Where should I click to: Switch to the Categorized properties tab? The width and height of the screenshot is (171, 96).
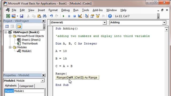26,86
